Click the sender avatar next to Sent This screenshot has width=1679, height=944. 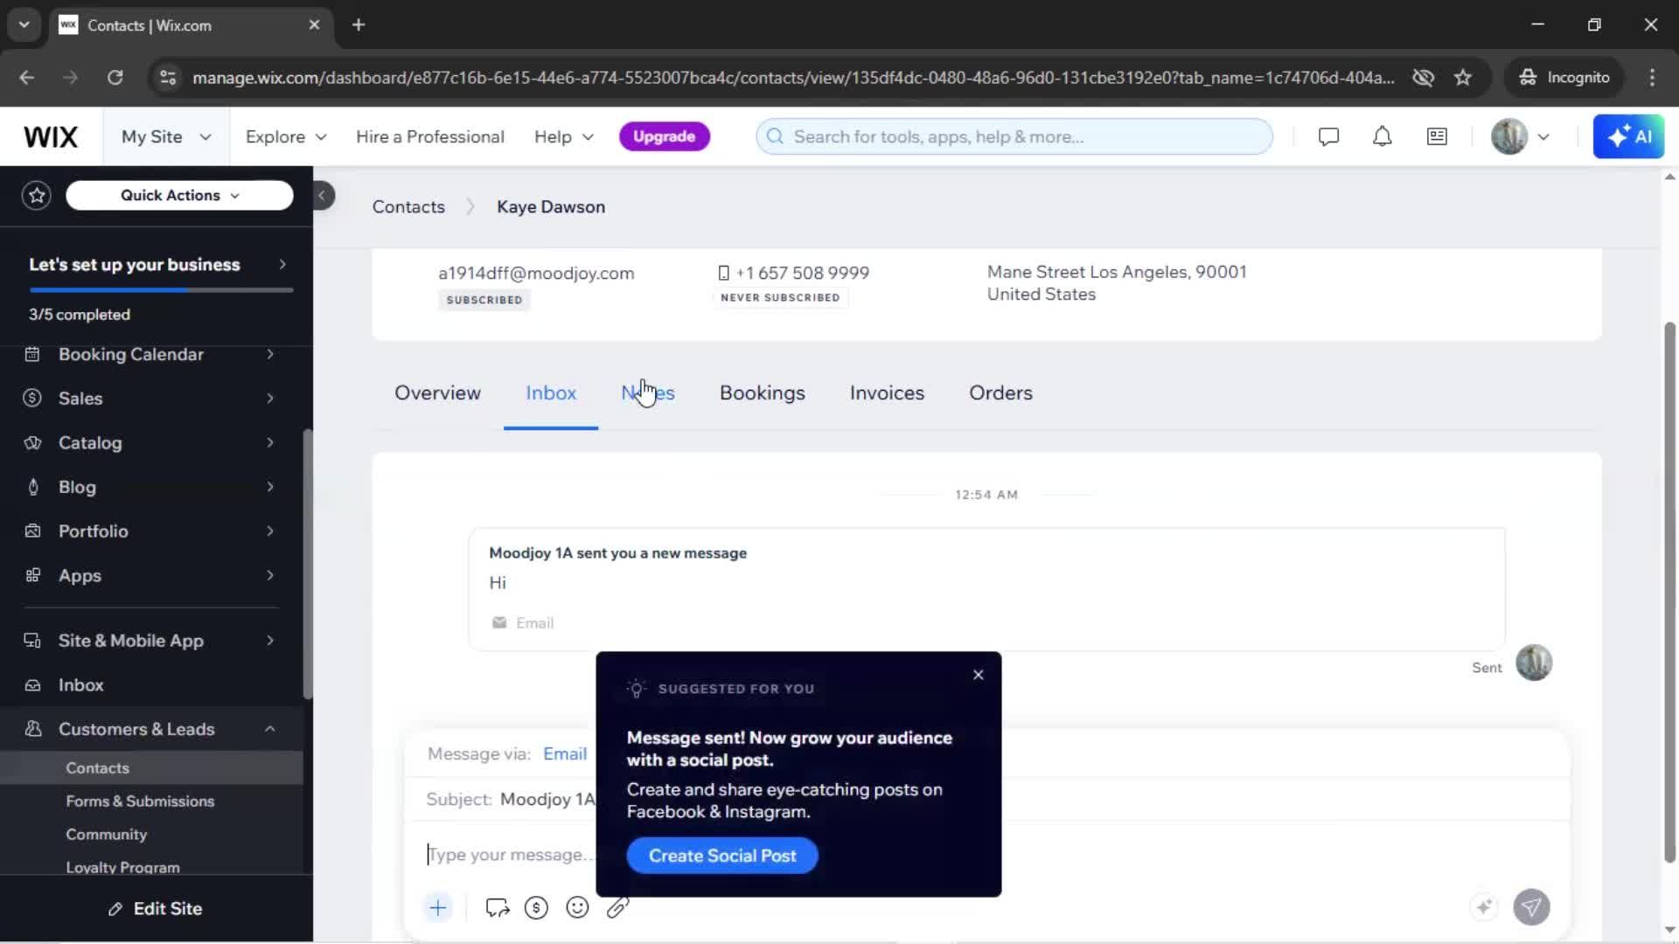(1533, 663)
